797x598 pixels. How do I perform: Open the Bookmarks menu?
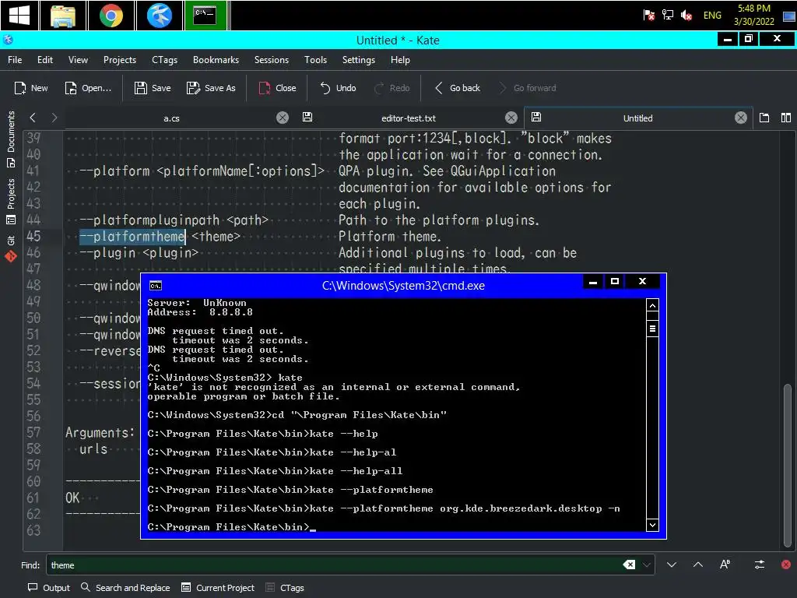click(x=216, y=60)
